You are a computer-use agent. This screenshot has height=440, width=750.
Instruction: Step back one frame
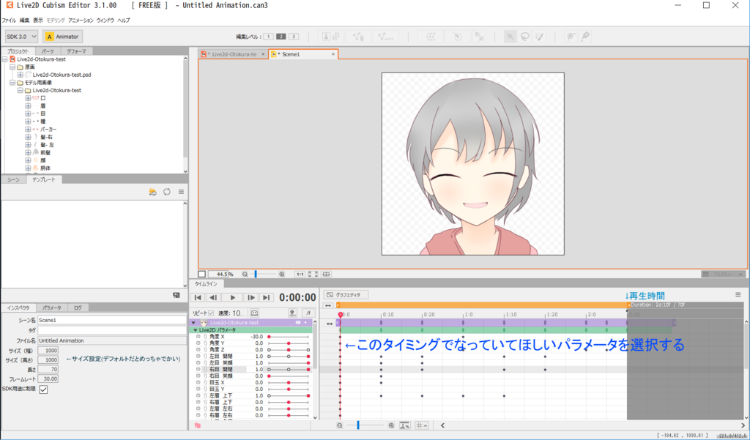213,297
